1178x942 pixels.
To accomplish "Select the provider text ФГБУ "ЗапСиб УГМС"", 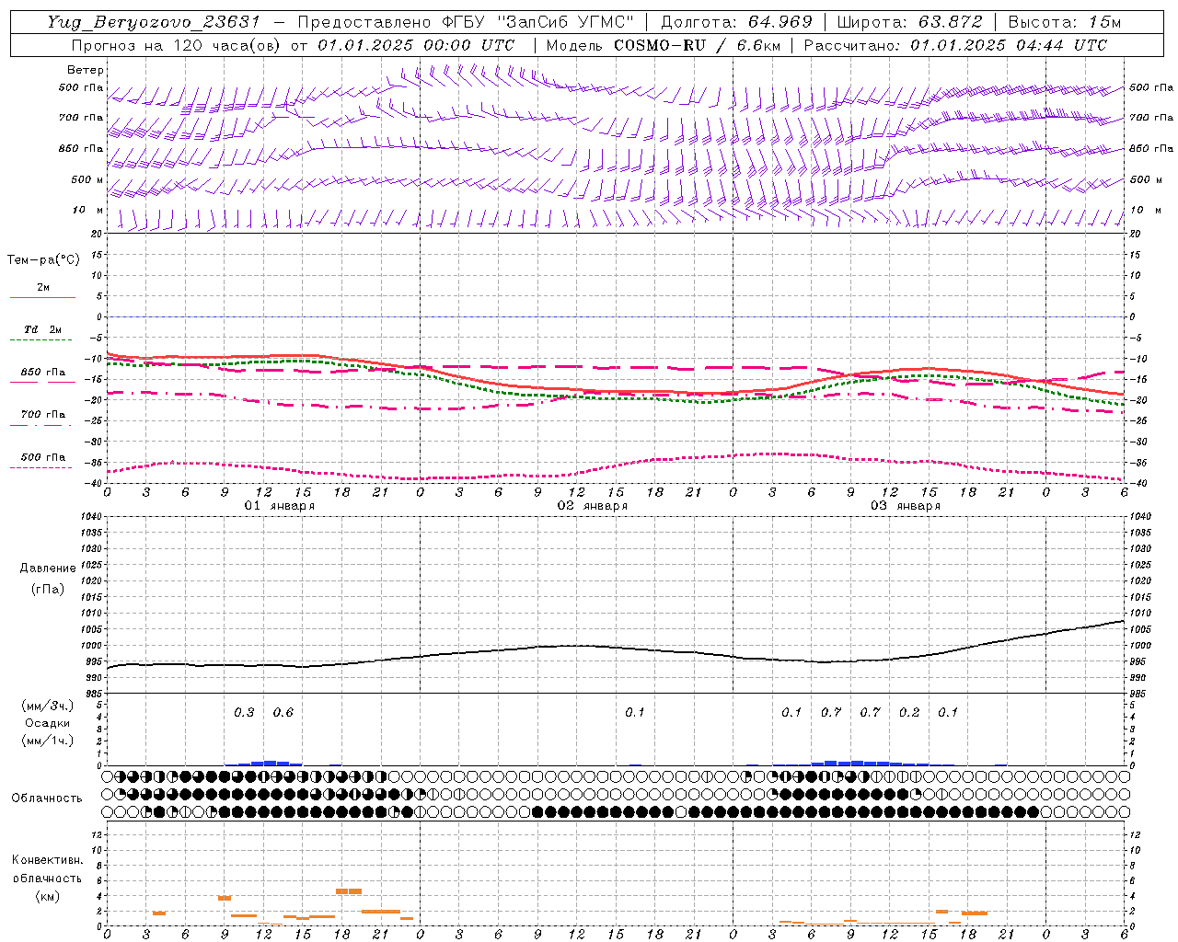I will click(x=537, y=22).
